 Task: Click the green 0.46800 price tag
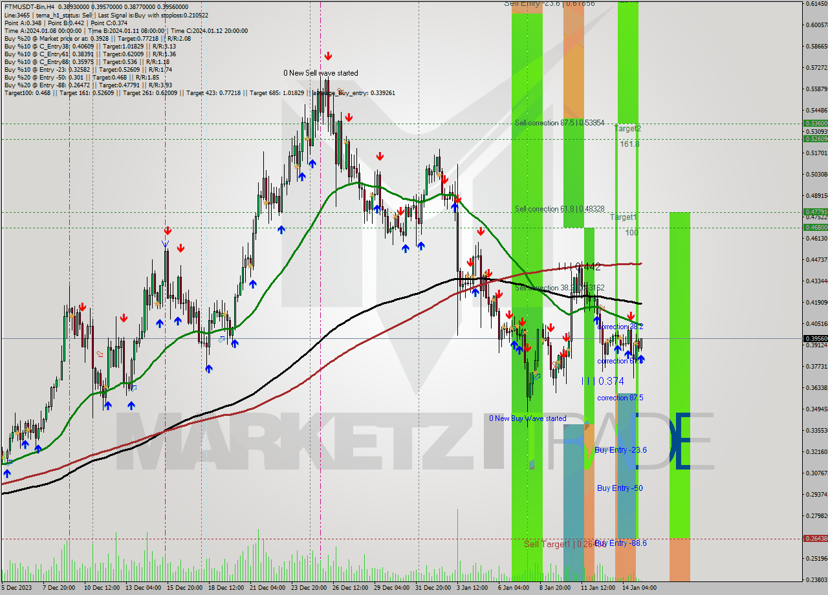[815, 227]
